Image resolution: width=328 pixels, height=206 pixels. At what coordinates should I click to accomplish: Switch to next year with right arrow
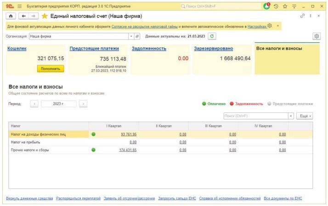83,104
